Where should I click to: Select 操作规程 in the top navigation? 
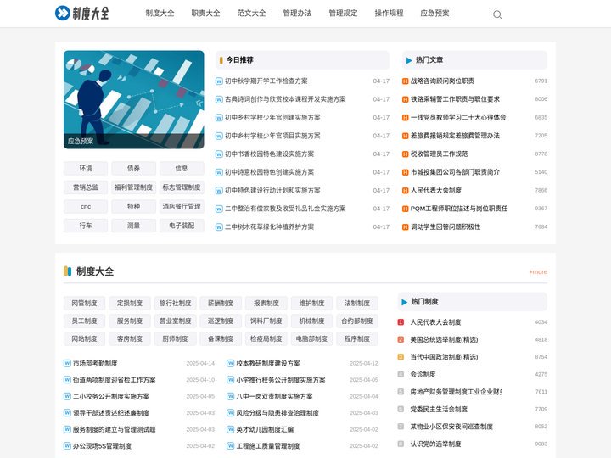(x=389, y=14)
